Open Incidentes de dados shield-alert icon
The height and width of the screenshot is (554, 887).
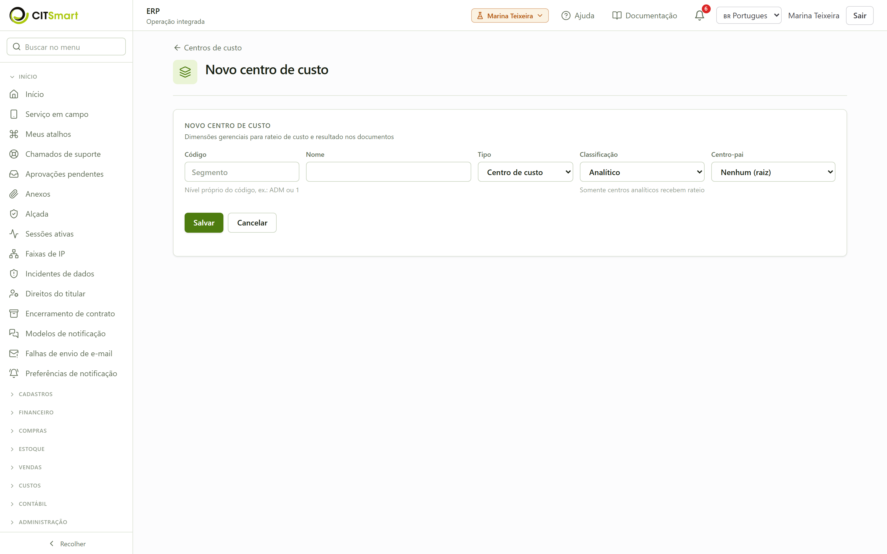pyautogui.click(x=14, y=274)
